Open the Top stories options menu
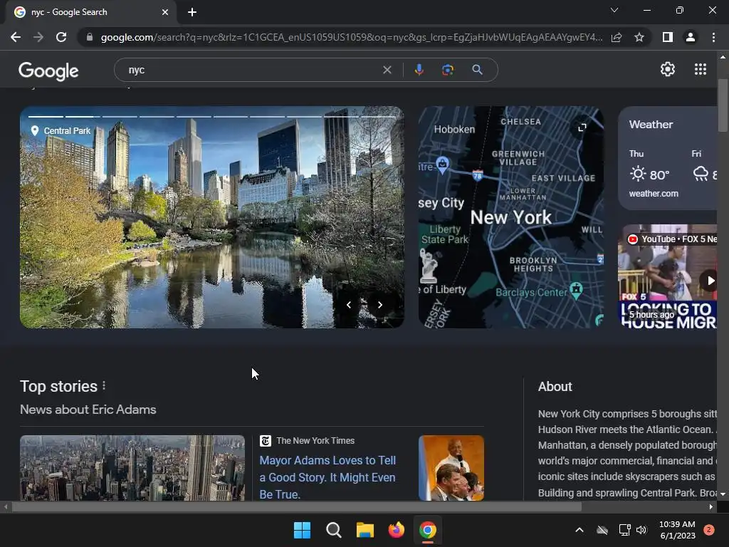 point(104,386)
